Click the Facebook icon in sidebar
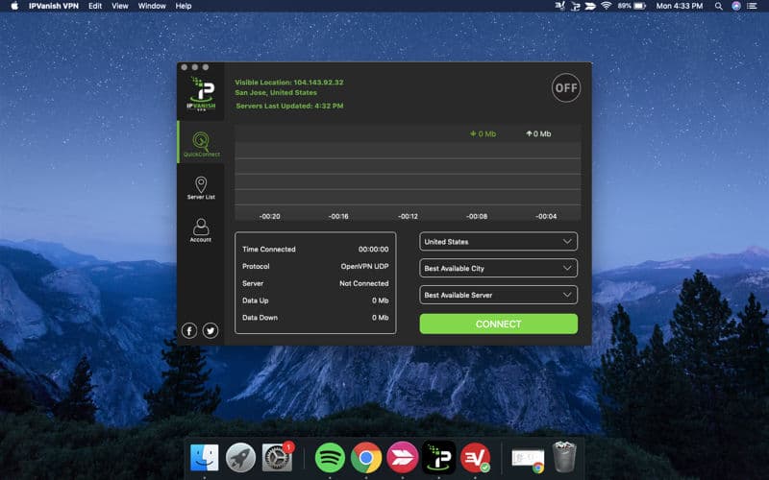 (189, 330)
